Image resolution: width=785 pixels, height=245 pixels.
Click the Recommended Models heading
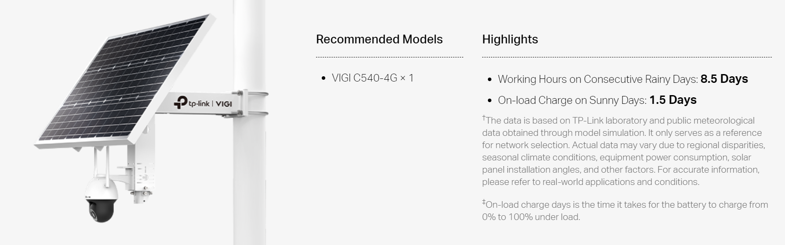tap(379, 39)
